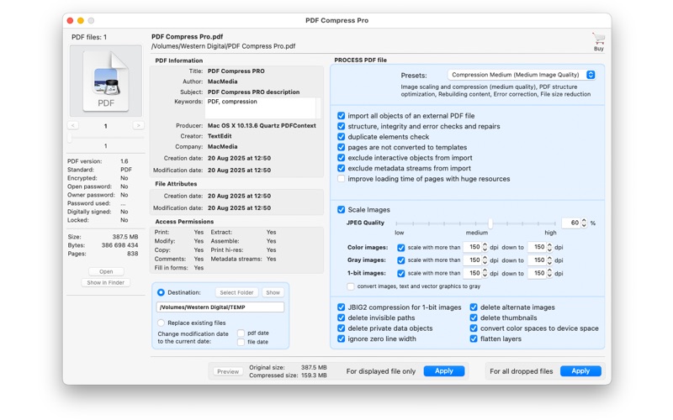Click PDF version value 1.6
Viewport: 673px width, 420px height.
(x=125, y=161)
